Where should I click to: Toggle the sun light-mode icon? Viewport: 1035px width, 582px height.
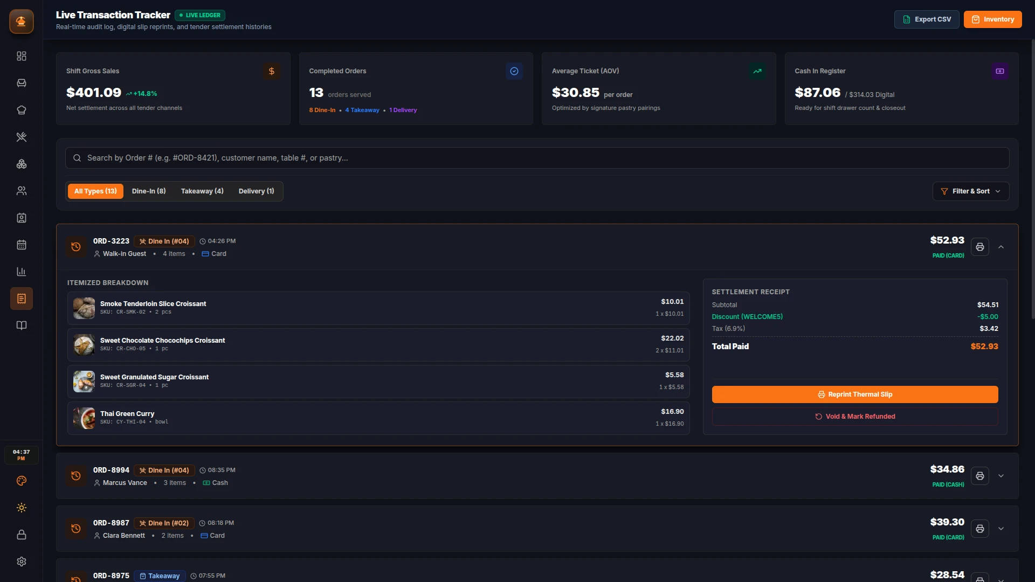click(x=22, y=508)
